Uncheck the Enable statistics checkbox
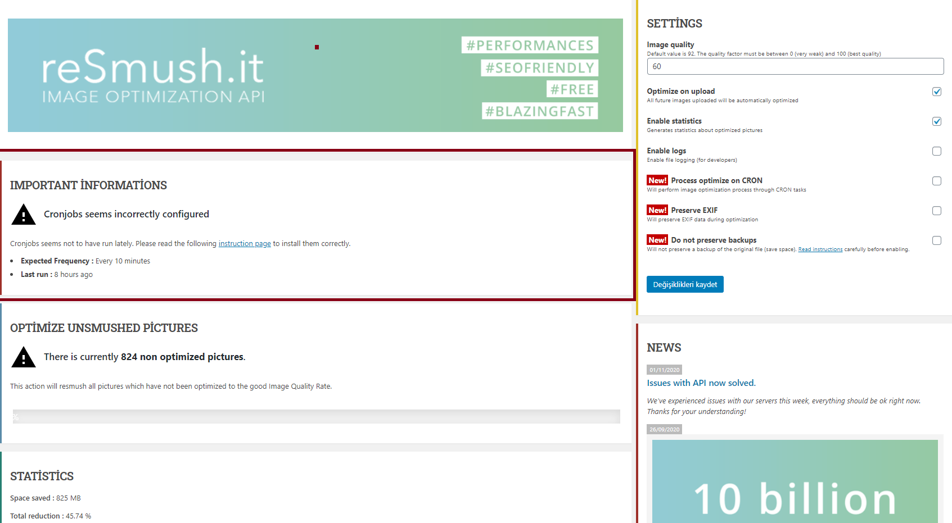This screenshot has height=523, width=952. coord(937,121)
